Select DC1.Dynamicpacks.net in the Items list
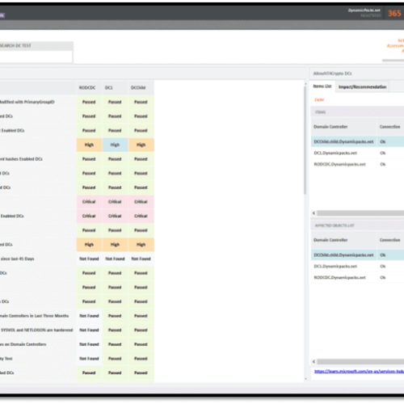Screen dimensions: 404x404 [x=335, y=153]
